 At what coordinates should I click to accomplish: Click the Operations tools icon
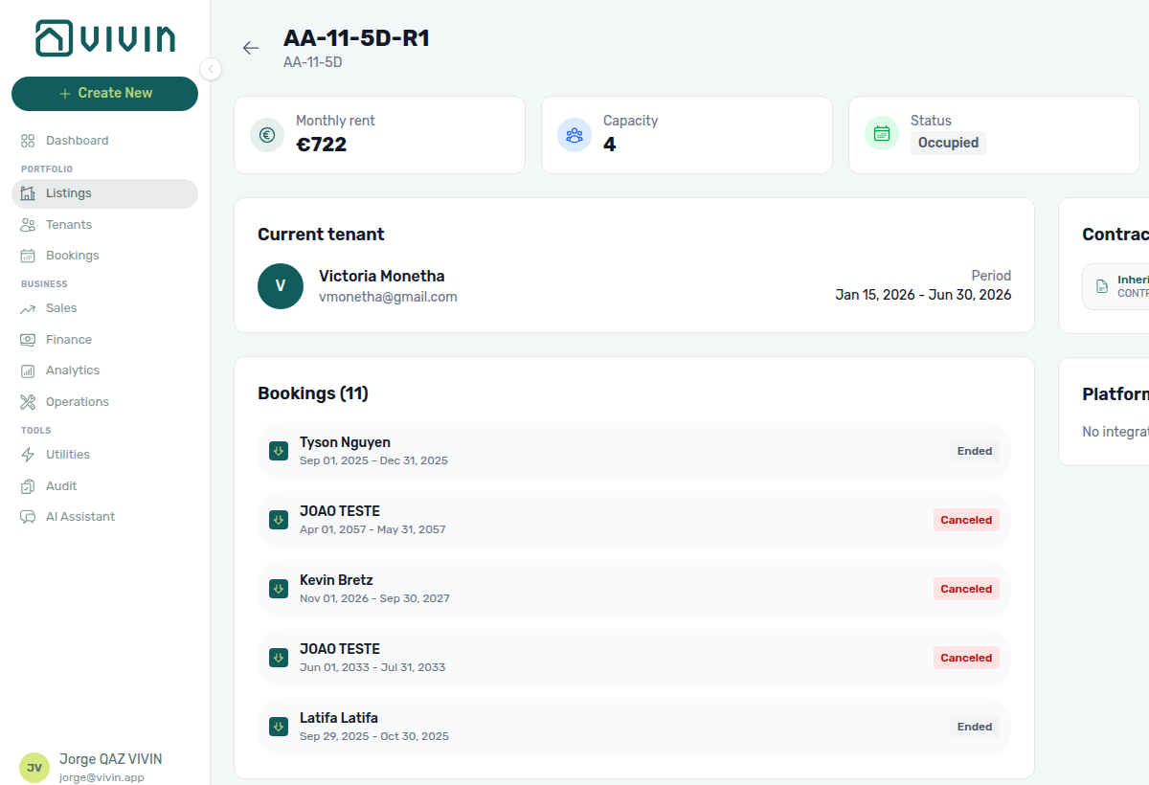point(28,402)
